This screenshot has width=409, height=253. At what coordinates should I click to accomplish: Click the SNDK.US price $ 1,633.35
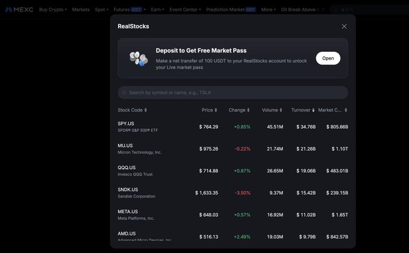(207, 193)
